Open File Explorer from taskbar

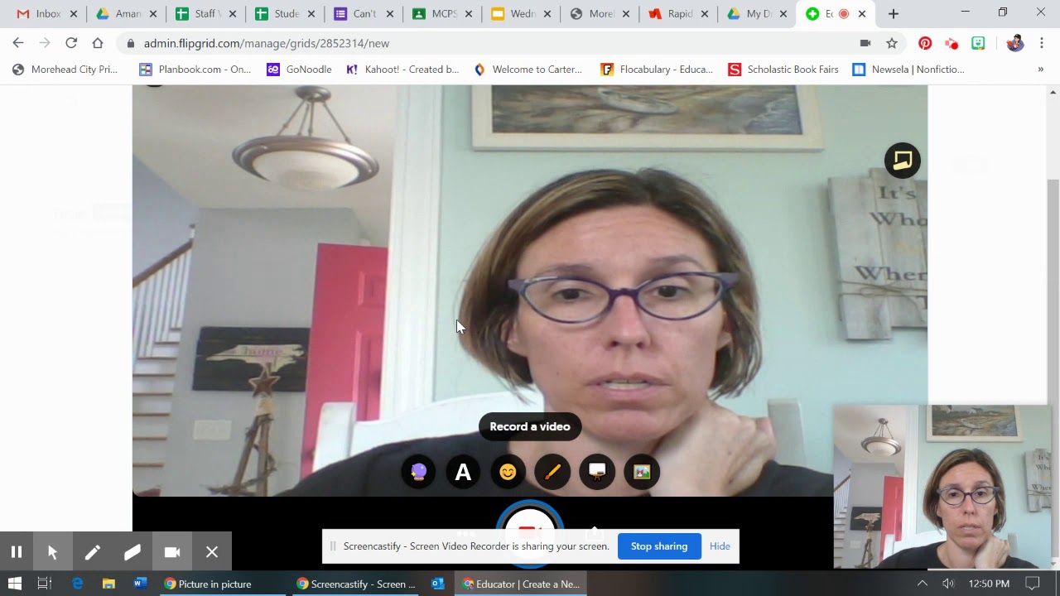click(x=108, y=584)
